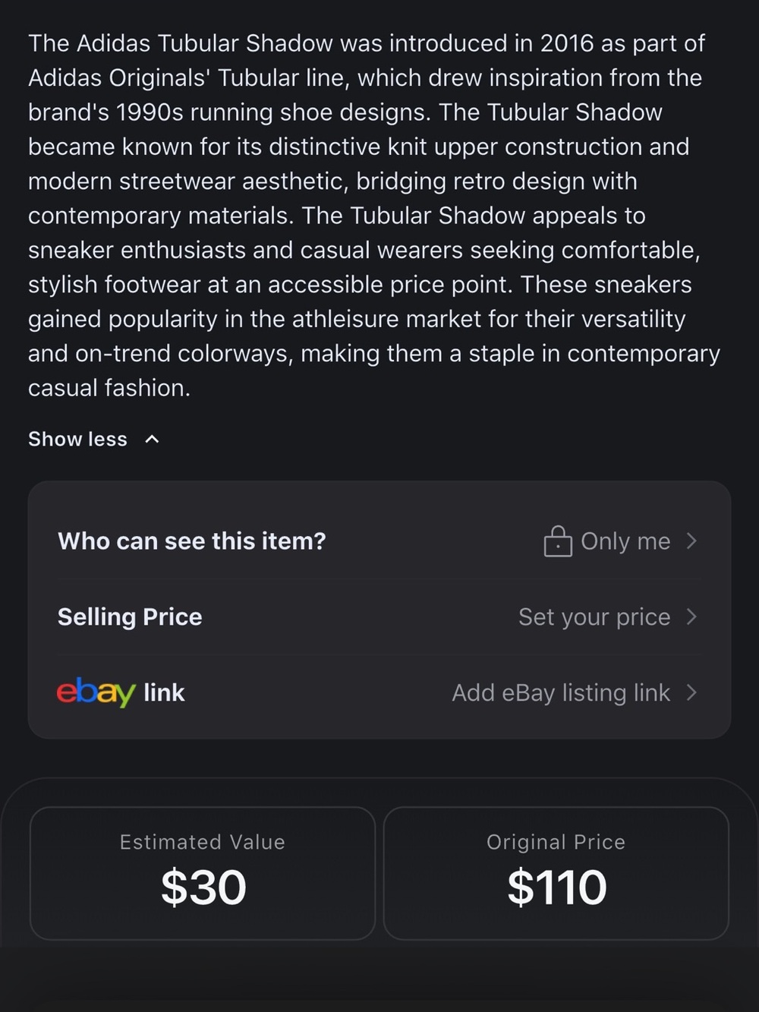Viewport: 759px width, 1012px height.
Task: Tap Add eBay listing link
Action: pos(561,693)
